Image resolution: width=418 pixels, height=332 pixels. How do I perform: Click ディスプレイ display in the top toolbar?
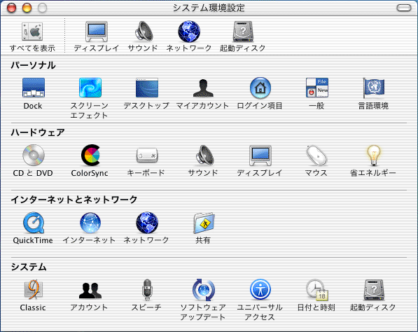[97, 37]
